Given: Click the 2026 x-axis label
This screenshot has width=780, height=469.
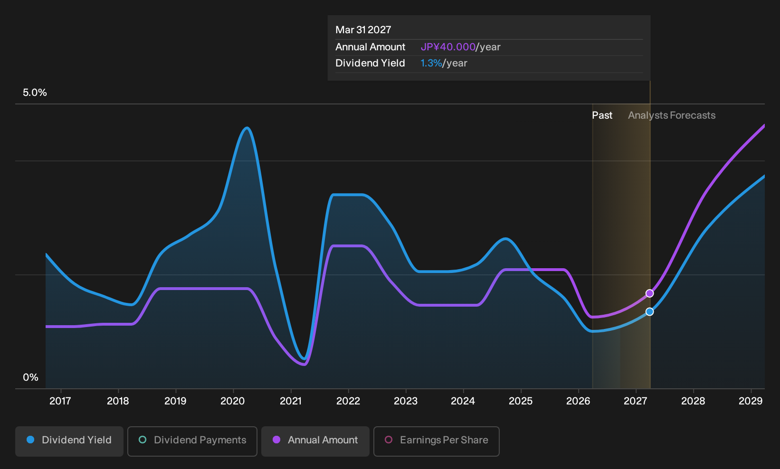Looking at the screenshot, I should 578,401.
